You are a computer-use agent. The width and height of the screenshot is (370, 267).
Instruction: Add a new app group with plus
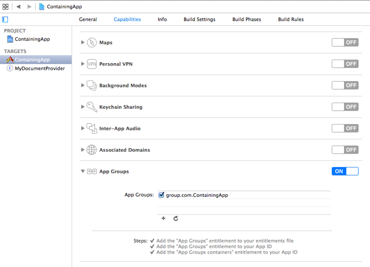[x=163, y=218]
